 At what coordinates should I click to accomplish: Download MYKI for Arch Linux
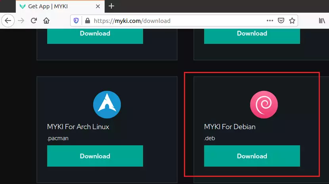[x=95, y=156]
